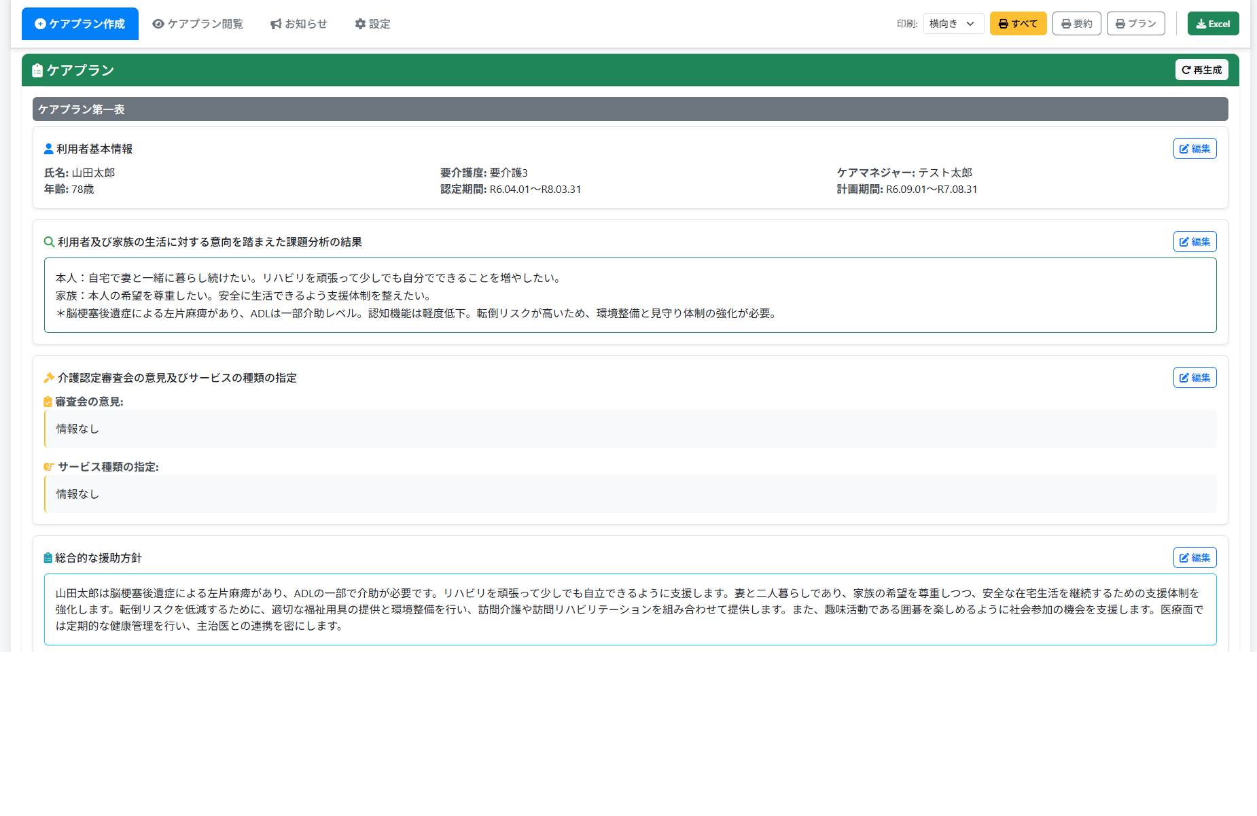
Task: Switch to the ケアプラン閲覧 tab
Action: (x=198, y=24)
